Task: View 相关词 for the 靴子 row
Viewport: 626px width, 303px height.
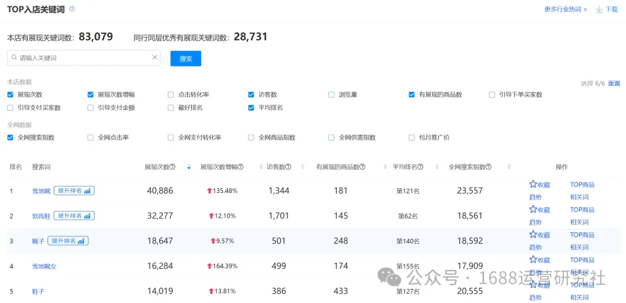Action: 579,247
